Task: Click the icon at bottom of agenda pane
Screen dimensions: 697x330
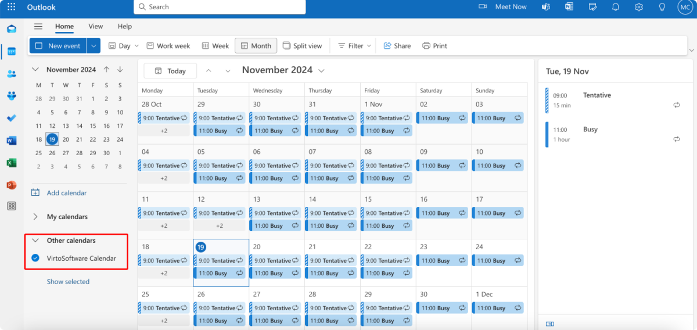Action: coord(550,324)
